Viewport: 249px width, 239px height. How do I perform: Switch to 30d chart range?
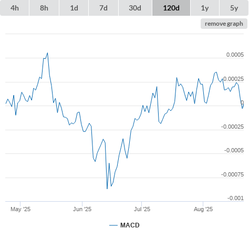[x=135, y=8]
